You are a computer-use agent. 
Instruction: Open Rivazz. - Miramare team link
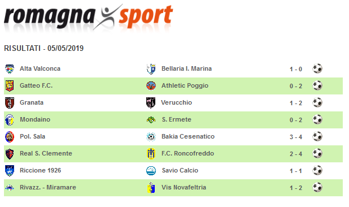click(48, 187)
